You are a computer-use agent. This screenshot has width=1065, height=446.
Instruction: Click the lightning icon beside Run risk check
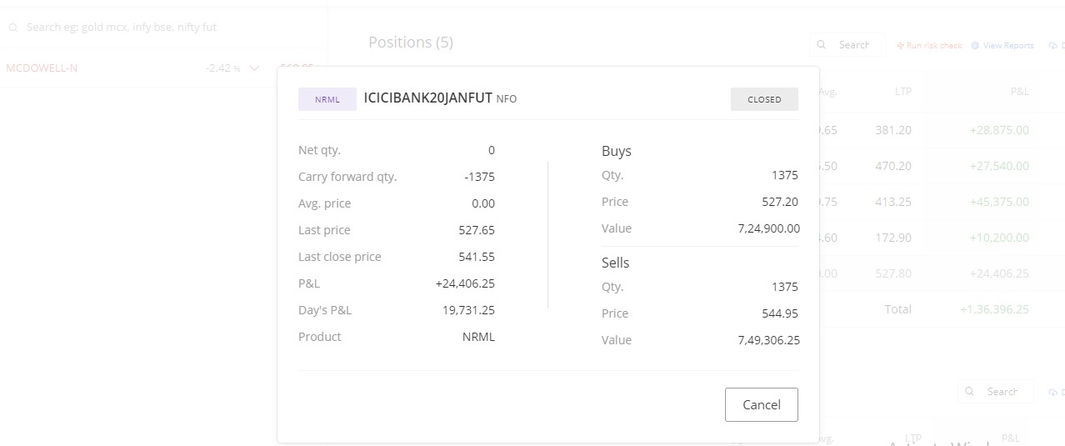point(901,46)
